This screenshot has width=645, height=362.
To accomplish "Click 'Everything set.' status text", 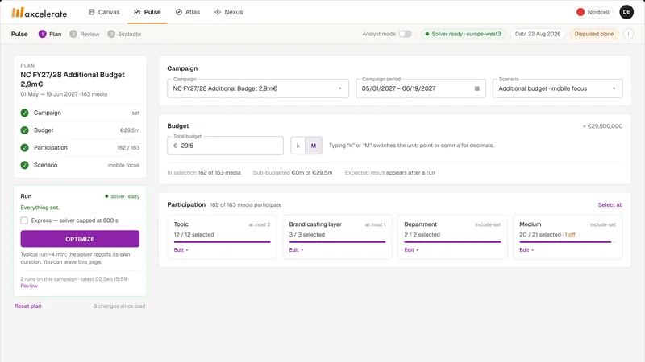I will tap(40, 208).
